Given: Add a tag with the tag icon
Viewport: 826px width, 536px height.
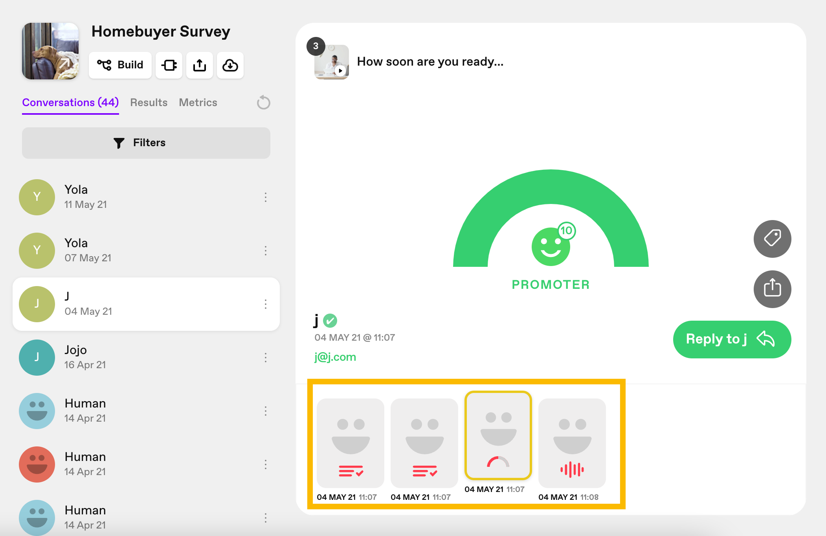Looking at the screenshot, I should [772, 239].
